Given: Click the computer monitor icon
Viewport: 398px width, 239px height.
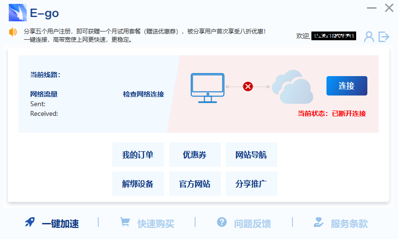Looking at the screenshot, I should 207,88.
